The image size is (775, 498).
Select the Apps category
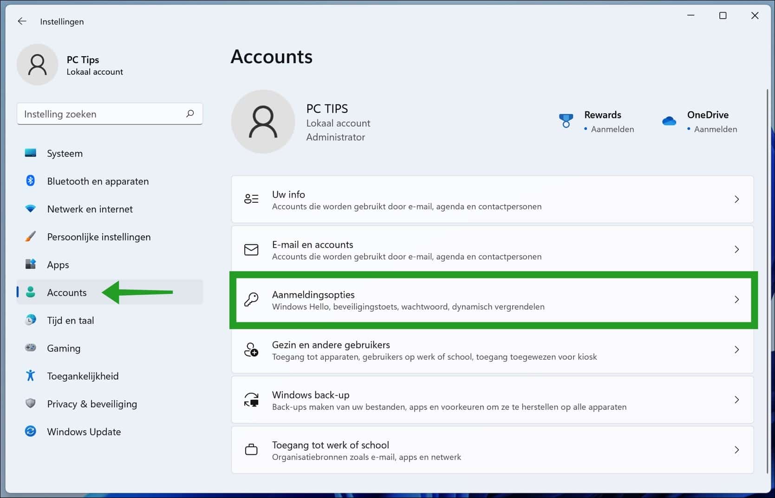click(110, 265)
